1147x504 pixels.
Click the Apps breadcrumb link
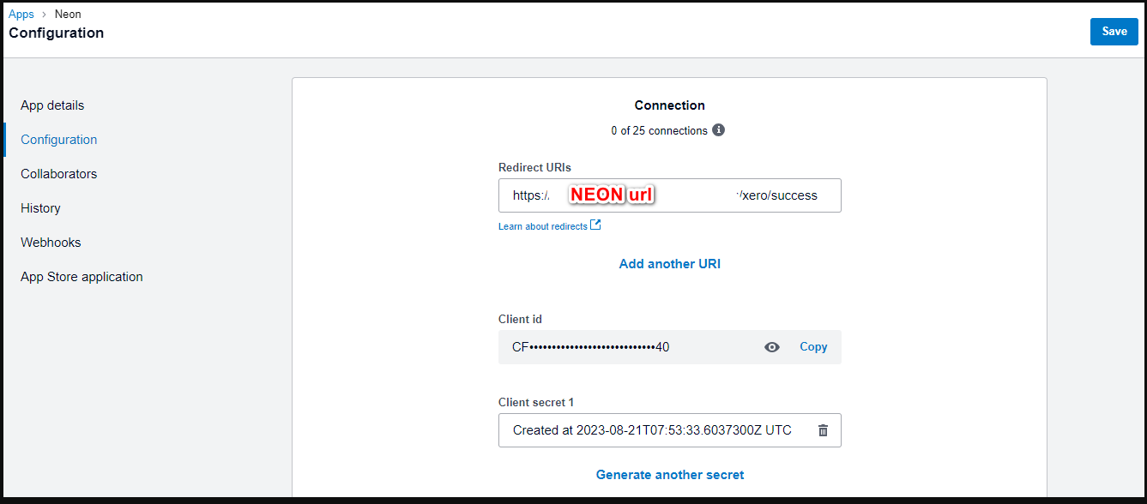21,15
